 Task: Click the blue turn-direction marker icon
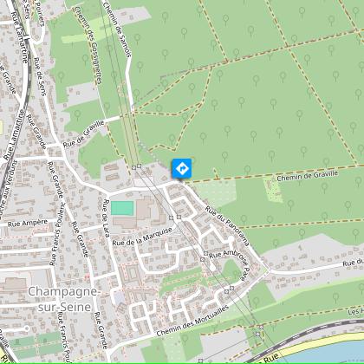click(182, 168)
